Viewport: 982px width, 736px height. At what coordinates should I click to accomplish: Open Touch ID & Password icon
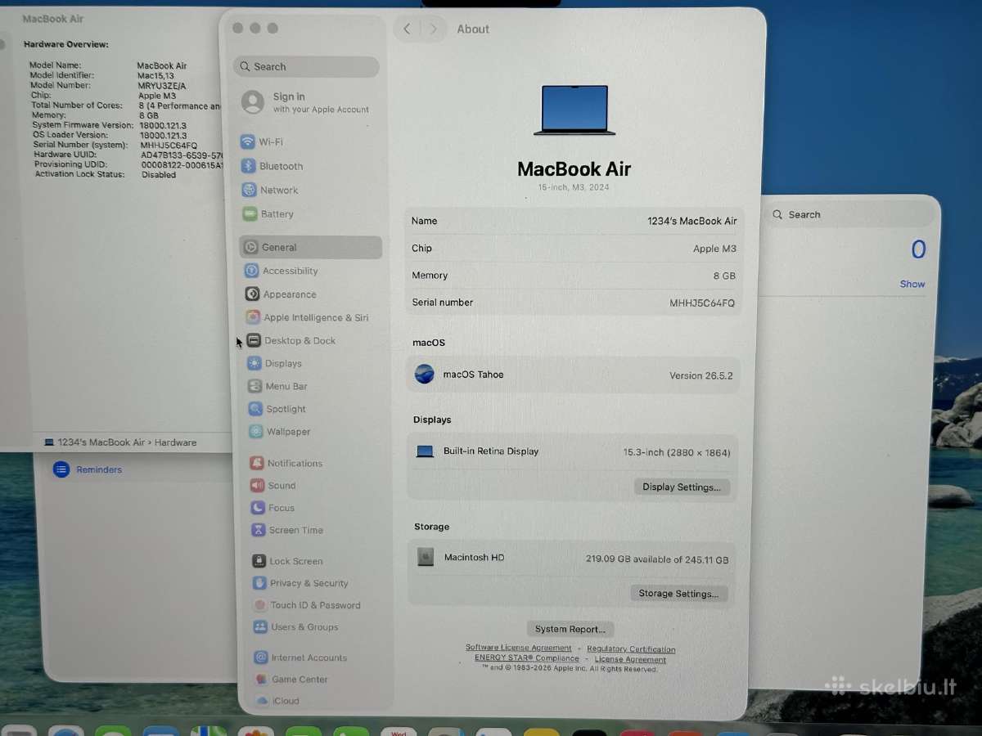coord(260,605)
